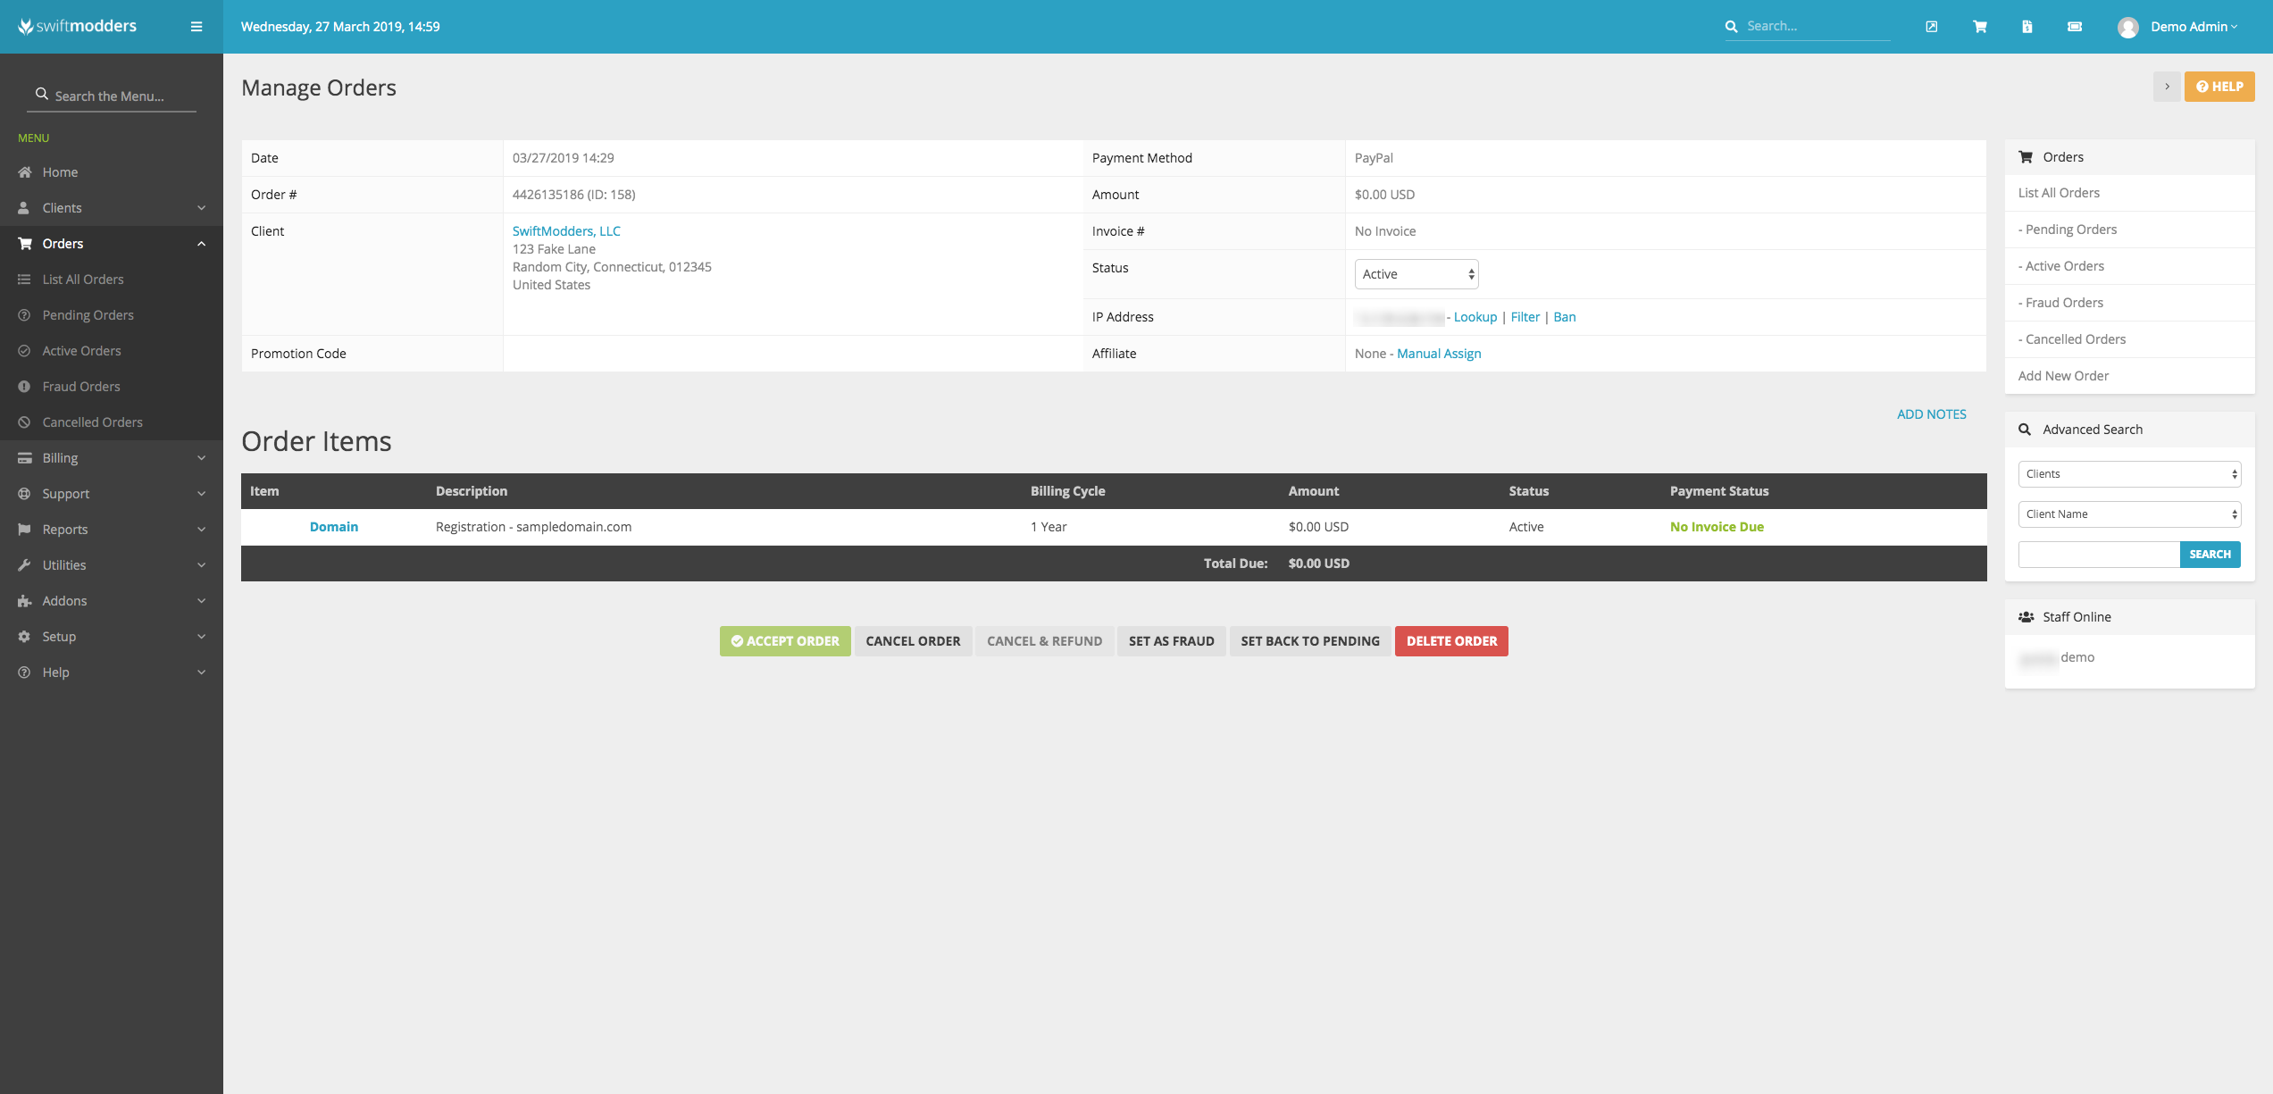Click the Home house icon in sidebar
Image resolution: width=2273 pixels, height=1094 pixels.
(x=25, y=172)
